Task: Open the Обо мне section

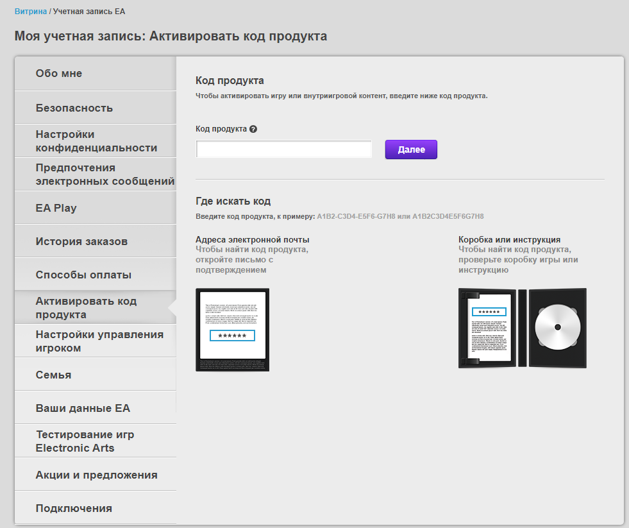Action: pos(96,74)
